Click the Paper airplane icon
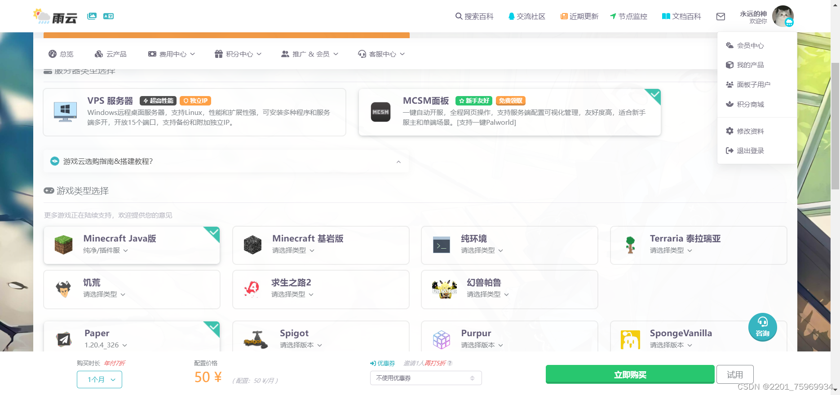 pos(64,339)
